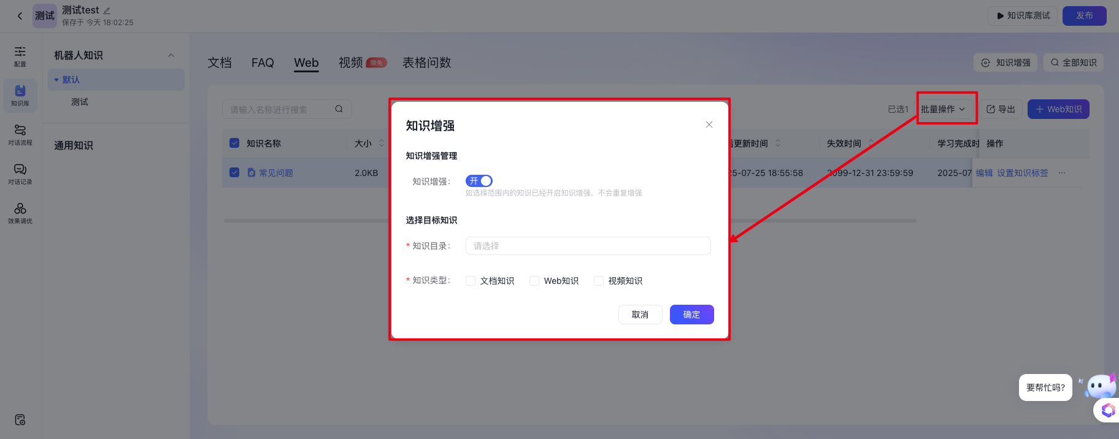This screenshot has width=1119, height=439.
Task: Click the search magnifier icon
Action: (x=339, y=109)
